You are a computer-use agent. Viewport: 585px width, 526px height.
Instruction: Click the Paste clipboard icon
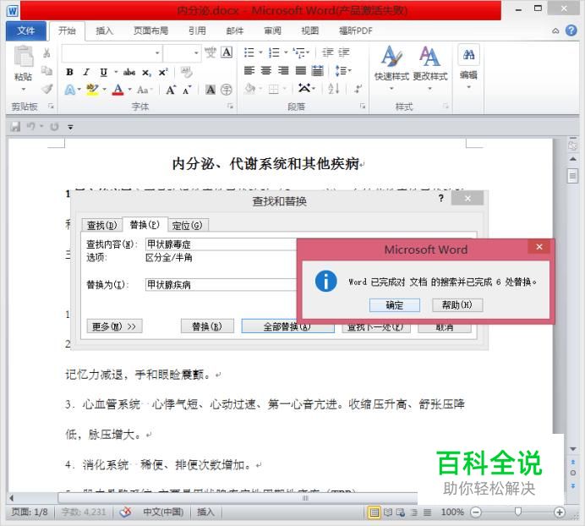24,57
